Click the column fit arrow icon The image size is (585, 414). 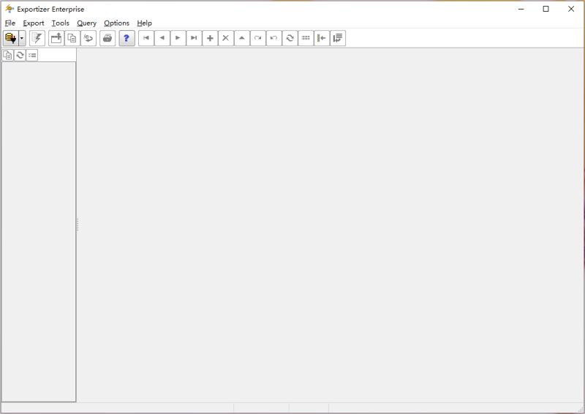pos(322,38)
